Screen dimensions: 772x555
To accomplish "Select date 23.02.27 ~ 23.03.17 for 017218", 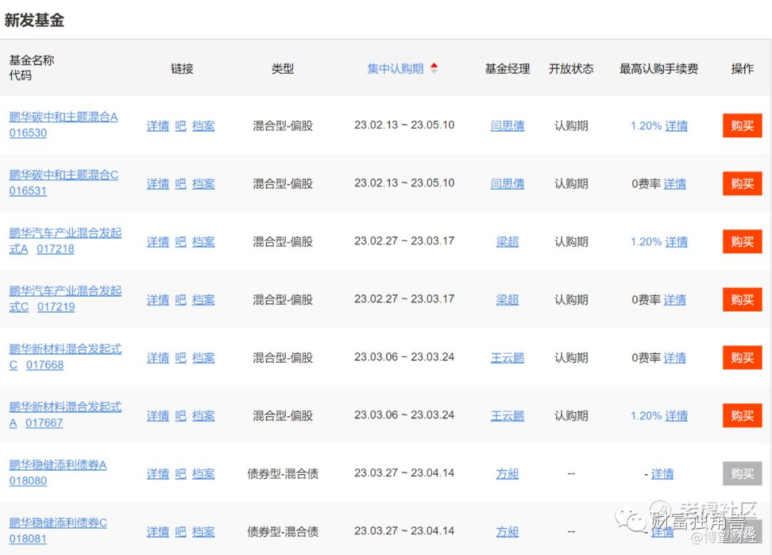I will coord(404,241).
